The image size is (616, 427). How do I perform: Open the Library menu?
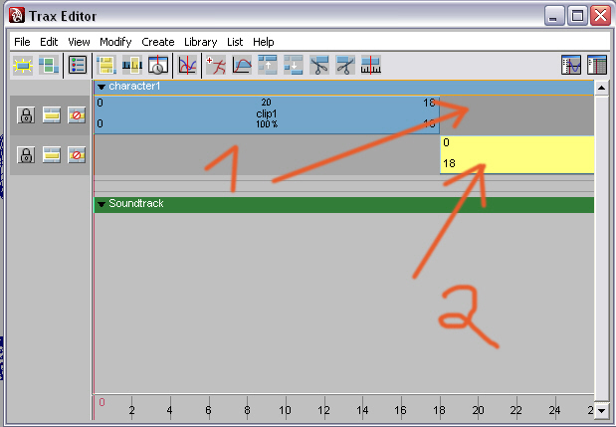tap(200, 42)
